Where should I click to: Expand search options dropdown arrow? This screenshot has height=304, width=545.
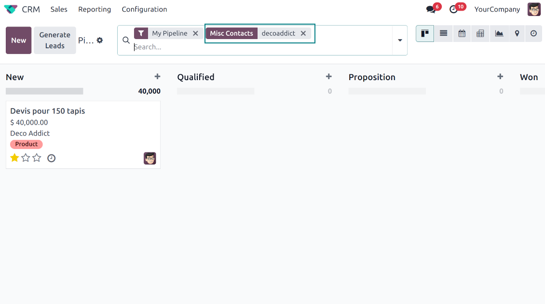(400, 40)
